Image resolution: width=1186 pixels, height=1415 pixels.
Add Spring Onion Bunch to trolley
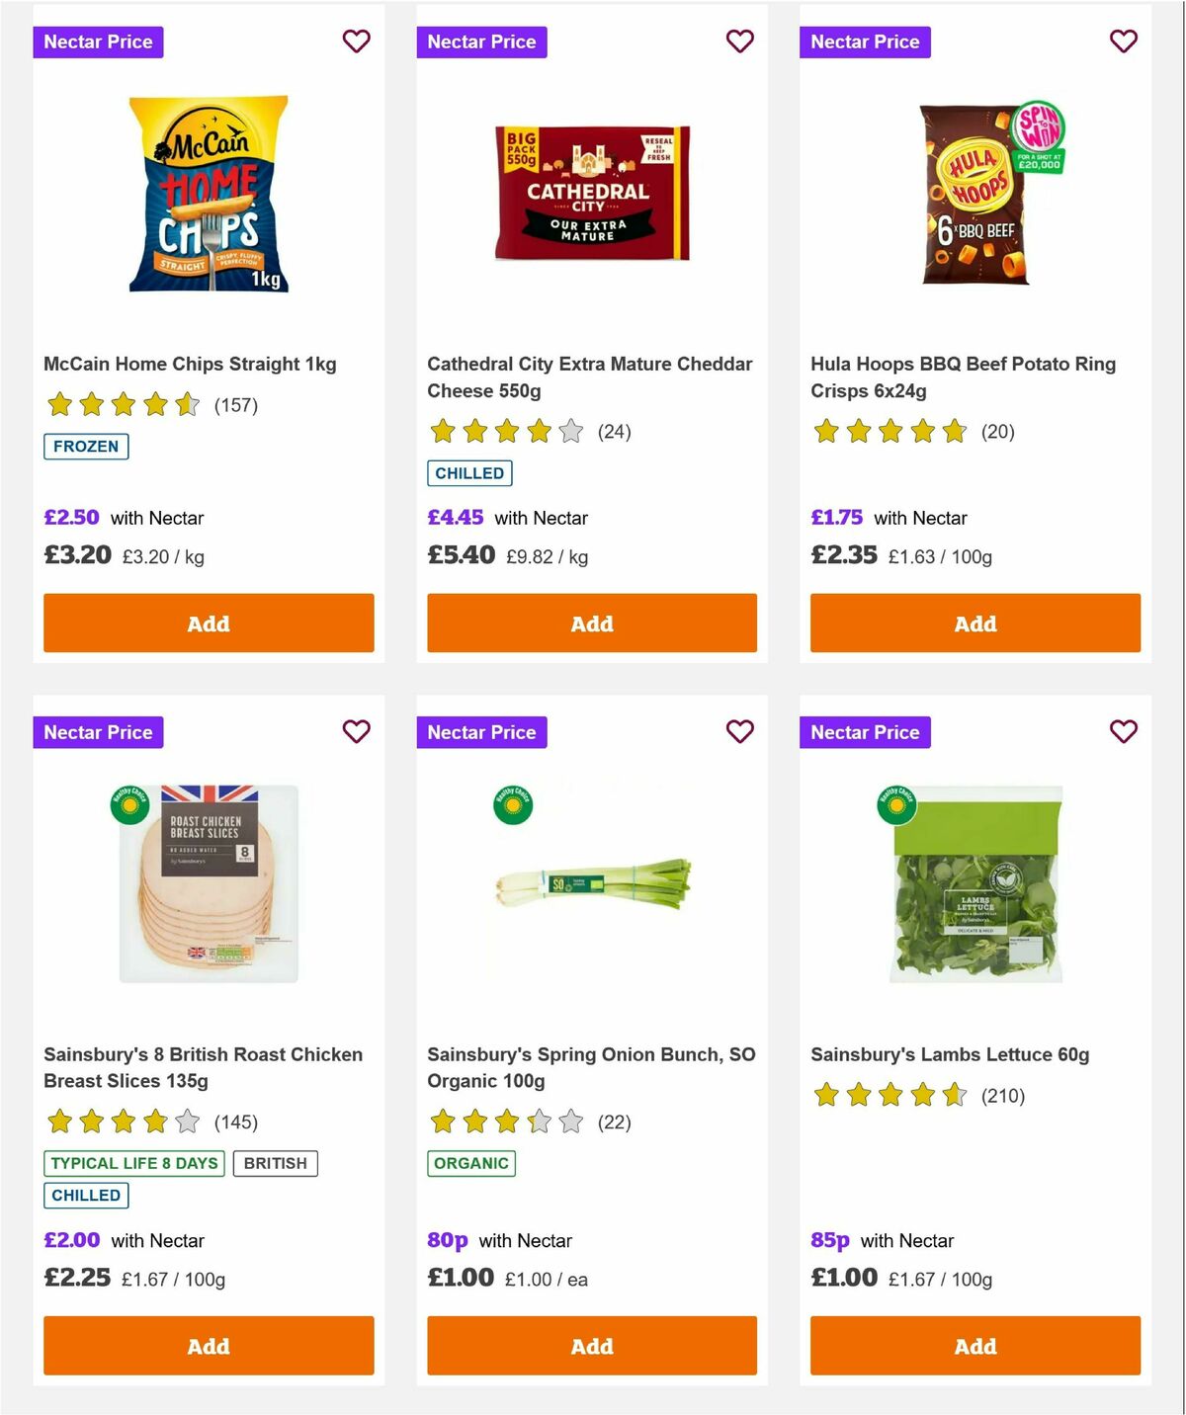click(x=591, y=1346)
